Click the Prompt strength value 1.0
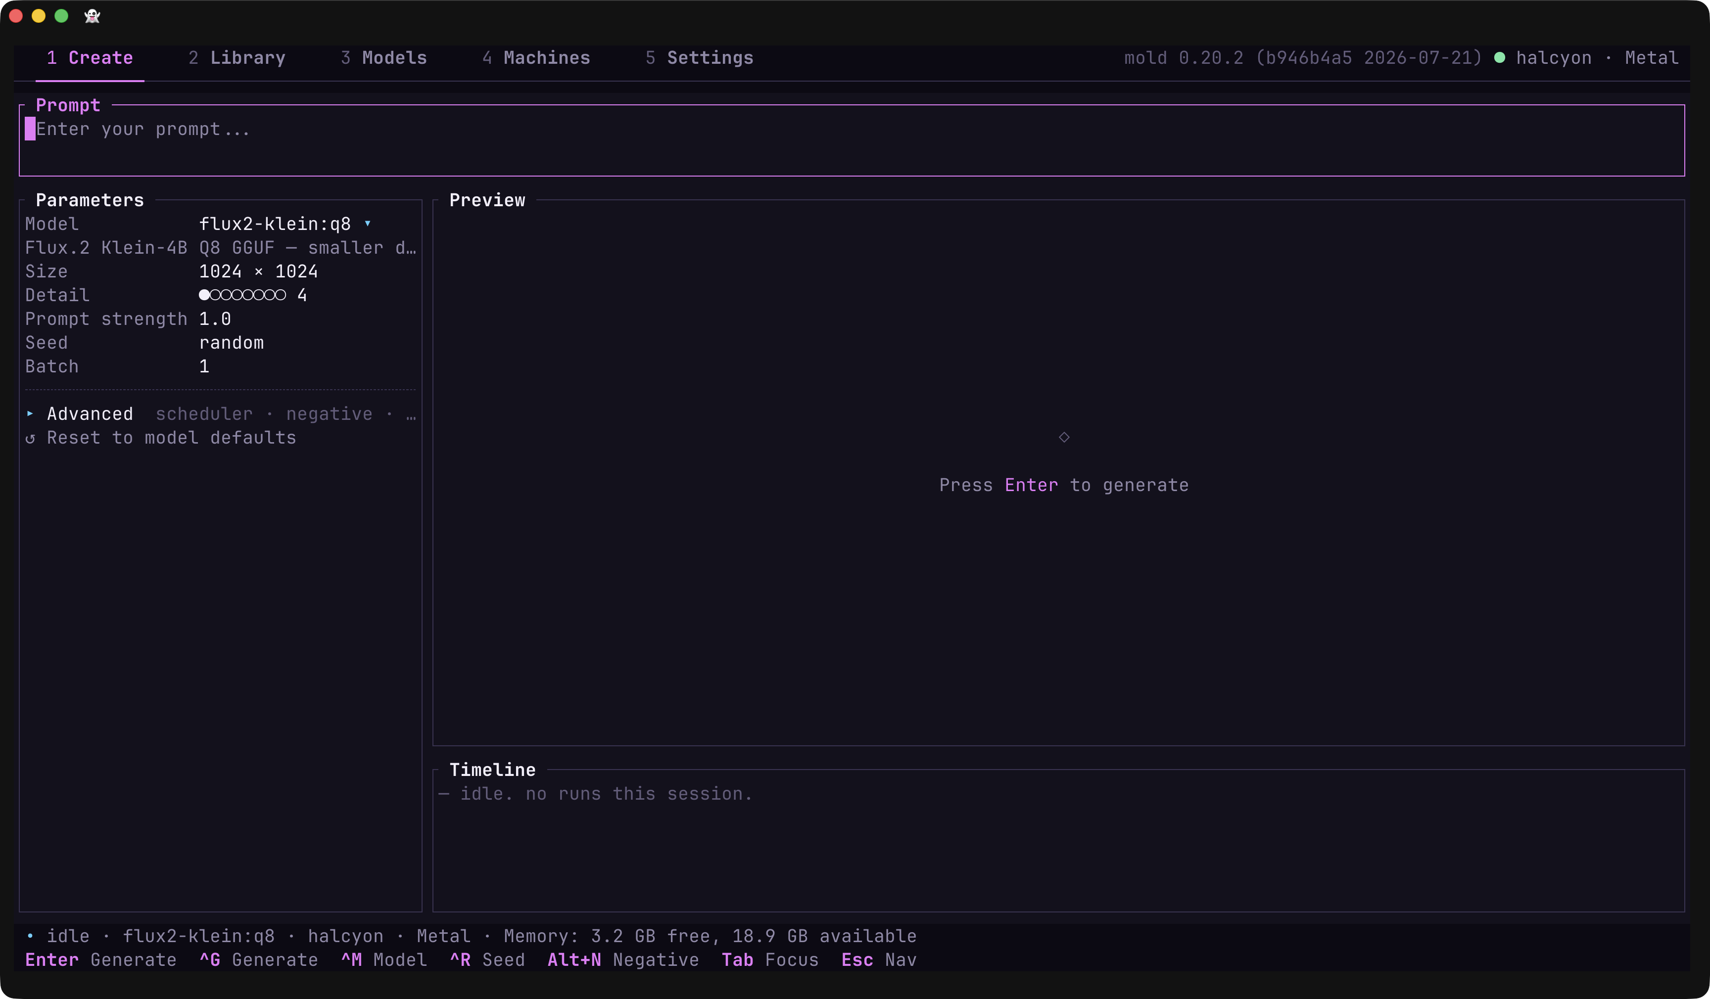This screenshot has height=999, width=1710. [215, 319]
